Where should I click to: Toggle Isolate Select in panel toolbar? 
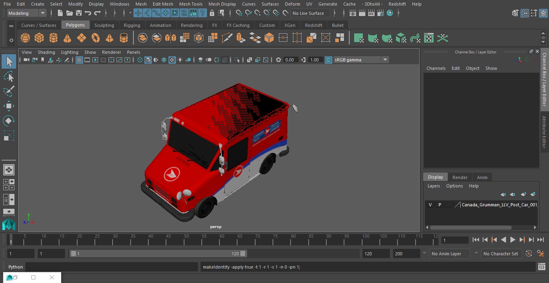click(x=237, y=60)
